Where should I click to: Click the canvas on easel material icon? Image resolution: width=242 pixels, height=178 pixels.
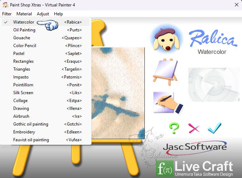165,72
